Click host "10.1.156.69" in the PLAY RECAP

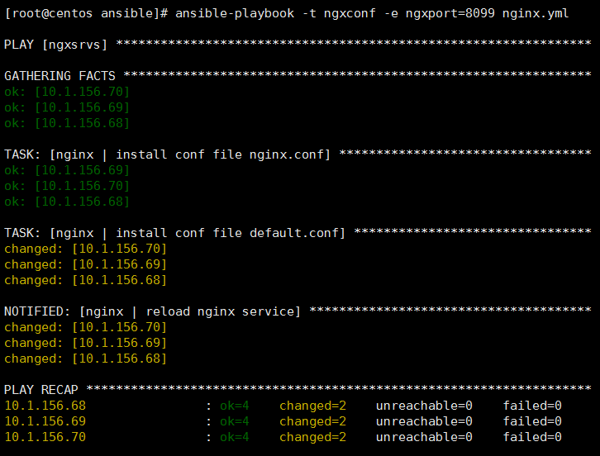coord(45,421)
